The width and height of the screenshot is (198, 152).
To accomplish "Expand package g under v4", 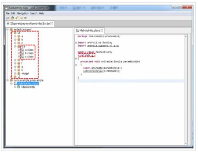I will pos(15,67).
